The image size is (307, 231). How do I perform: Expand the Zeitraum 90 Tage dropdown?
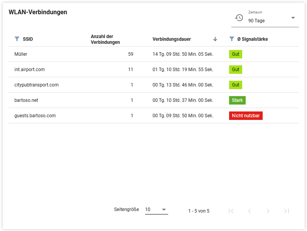pyautogui.click(x=293, y=18)
